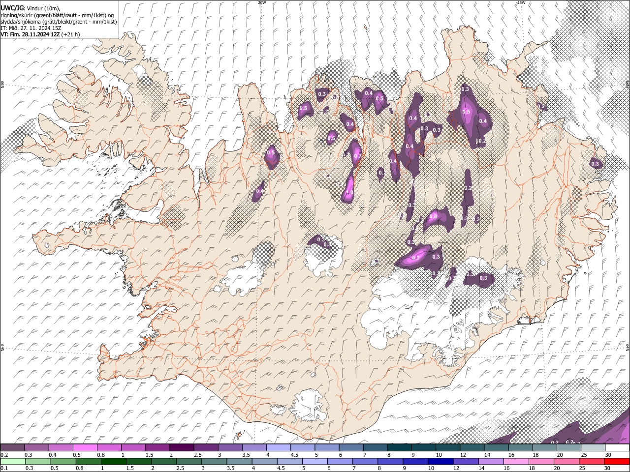
Task: Pick the 2.5–3 swatch in the upper legend row
Action: 206,447
